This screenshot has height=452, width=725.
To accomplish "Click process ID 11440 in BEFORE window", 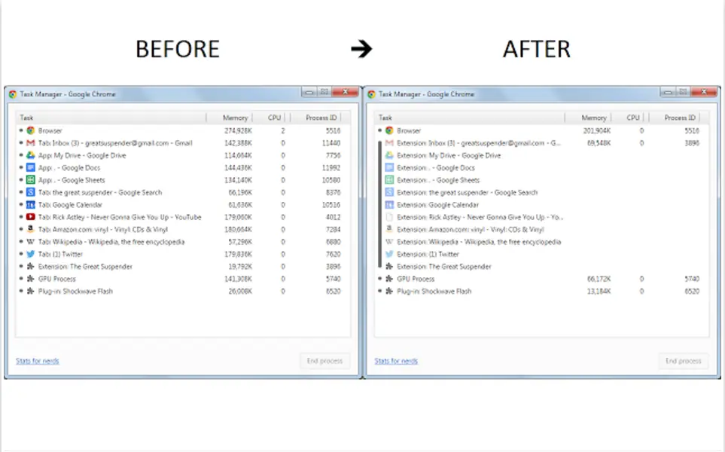I will point(331,143).
